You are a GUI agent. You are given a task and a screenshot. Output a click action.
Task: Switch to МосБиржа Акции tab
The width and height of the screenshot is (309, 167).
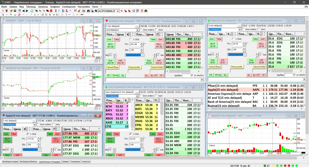(x=10, y=162)
